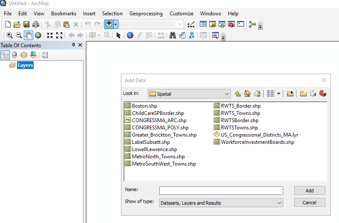339x223 pixels.
Task: Select List By Drawing Order view
Action: click(5, 55)
